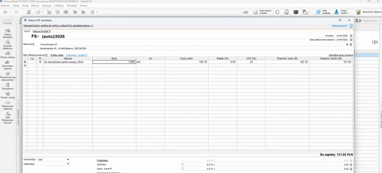
Task: Click the Moje produkty toolbar icon
Action: 318,12
